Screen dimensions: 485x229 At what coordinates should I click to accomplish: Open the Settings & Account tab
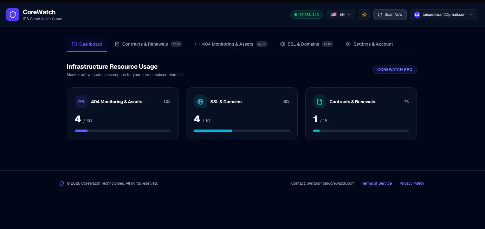[369, 44]
